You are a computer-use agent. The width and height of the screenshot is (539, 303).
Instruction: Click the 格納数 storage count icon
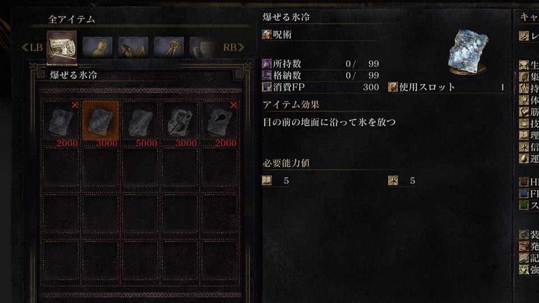click(267, 75)
